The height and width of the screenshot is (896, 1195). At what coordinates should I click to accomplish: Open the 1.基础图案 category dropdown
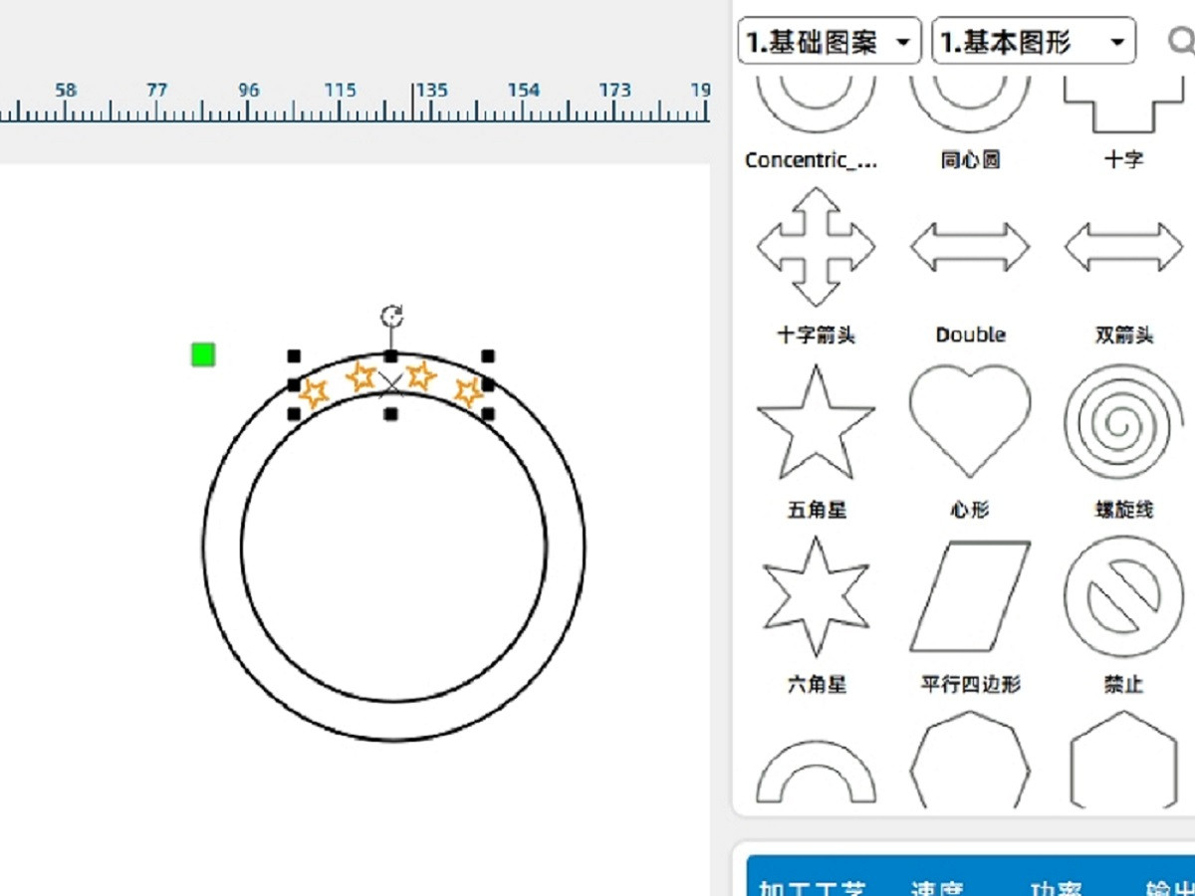point(829,42)
